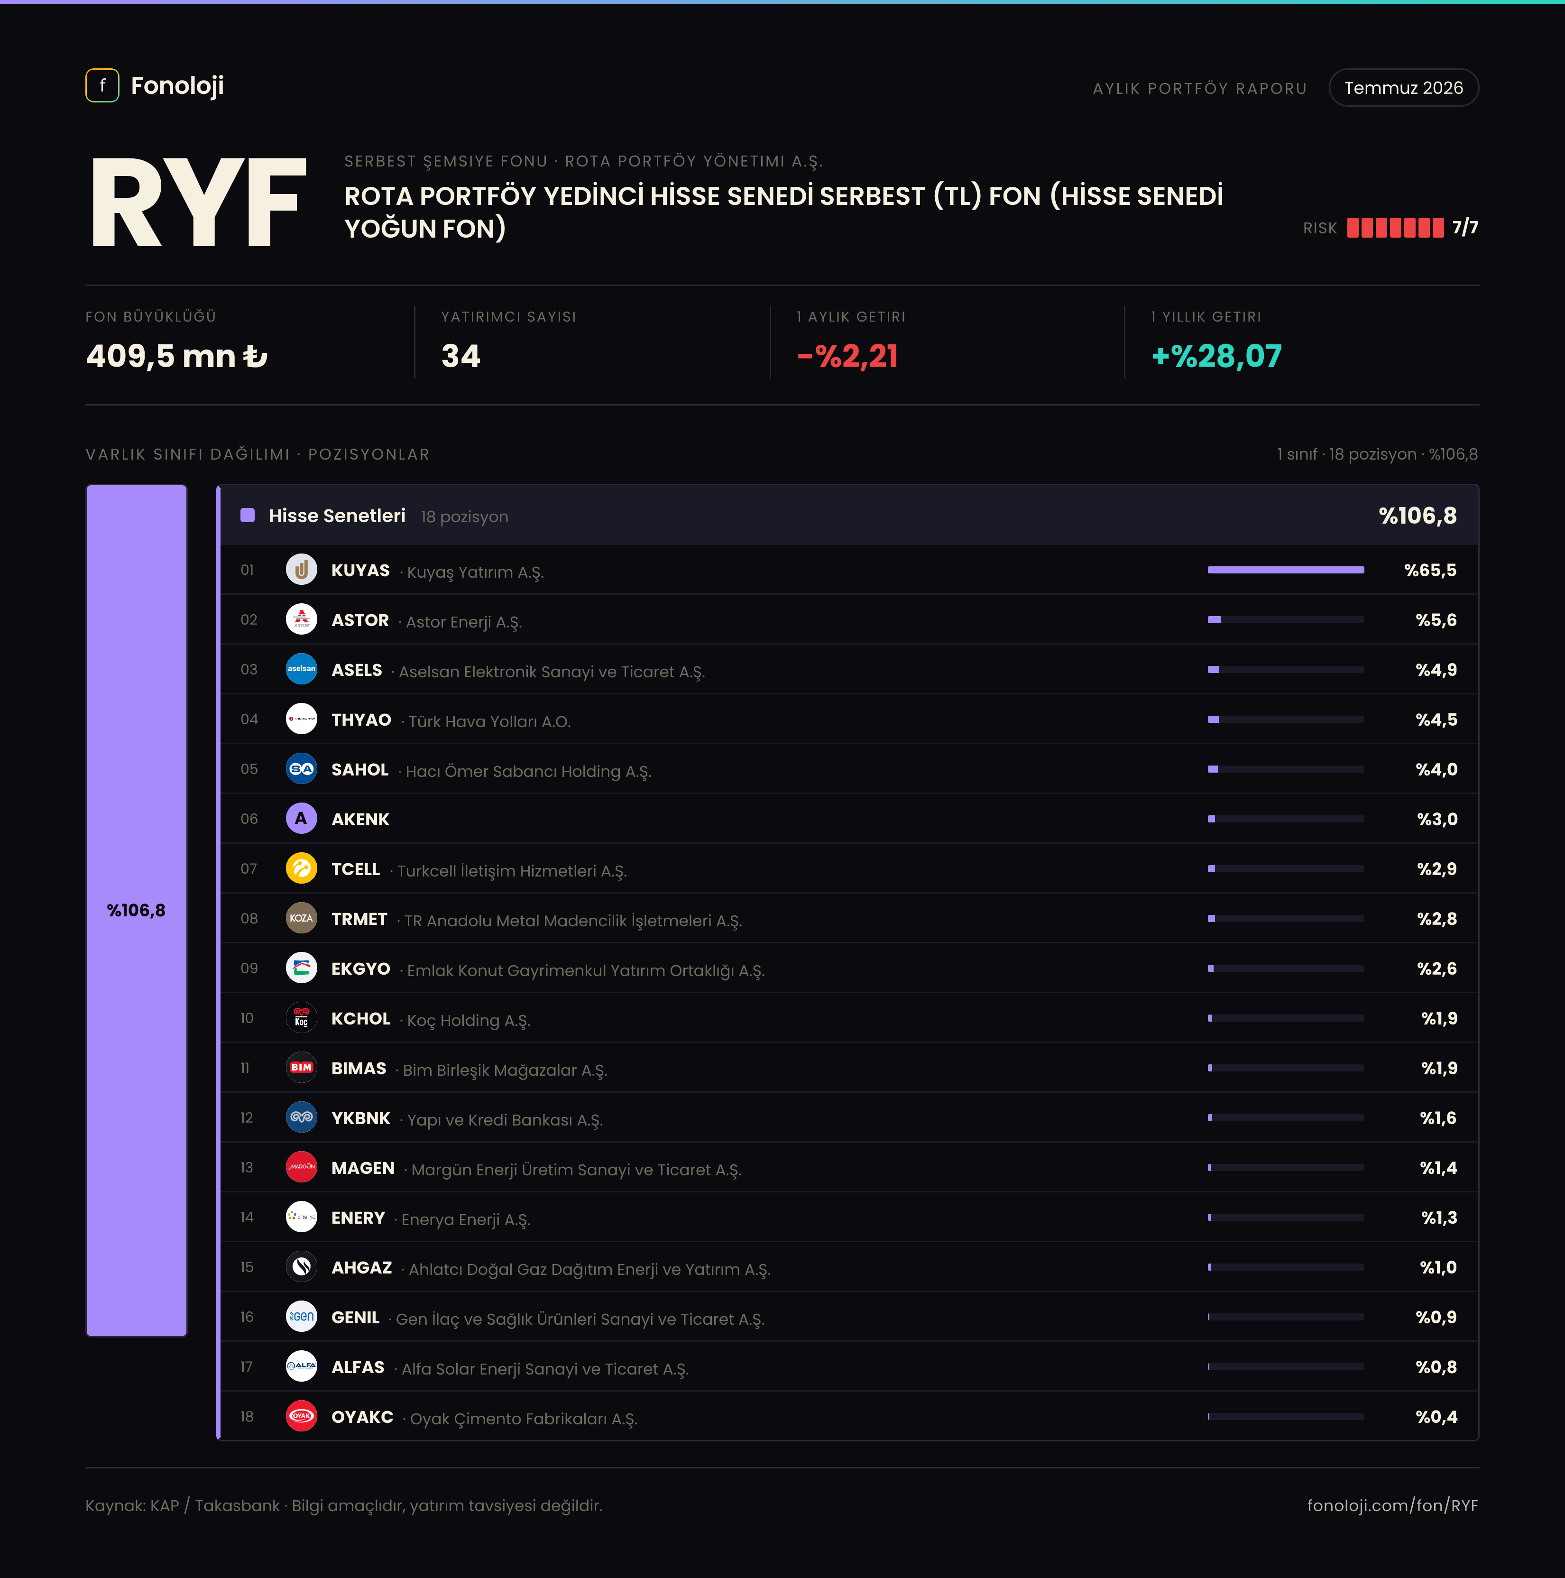
Task: Click the TCELL ticker name
Action: tap(355, 869)
